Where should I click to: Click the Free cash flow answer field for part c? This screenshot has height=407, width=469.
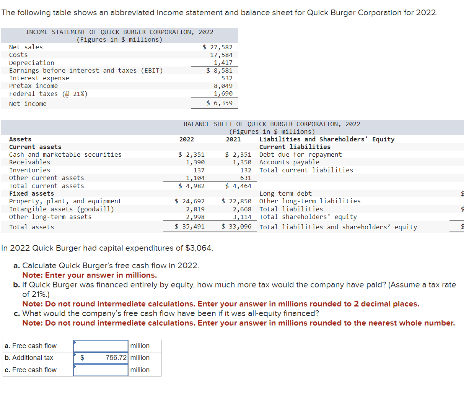(x=101, y=370)
